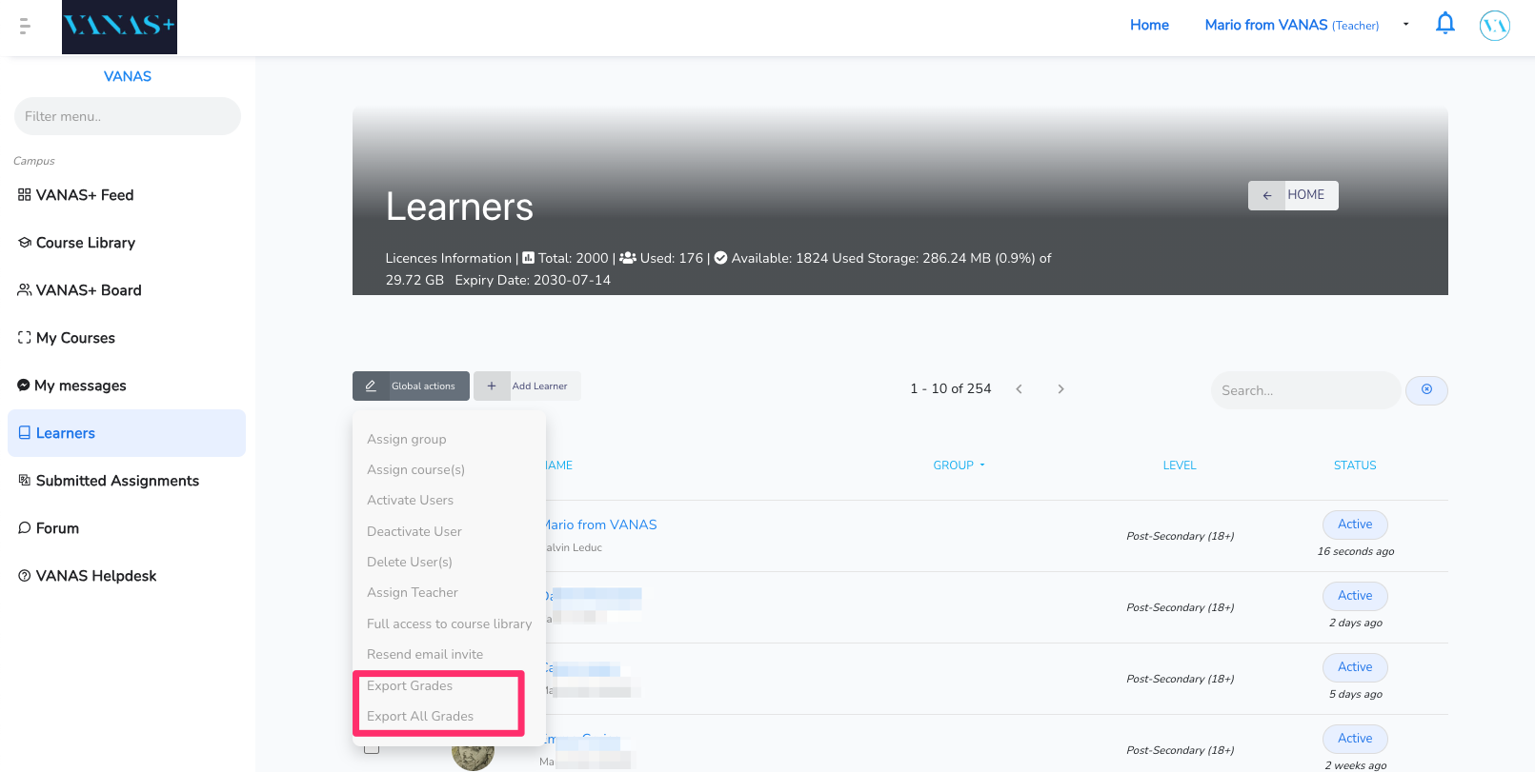The width and height of the screenshot is (1535, 772).
Task: Choose Assign Teacher action
Action: tap(413, 592)
